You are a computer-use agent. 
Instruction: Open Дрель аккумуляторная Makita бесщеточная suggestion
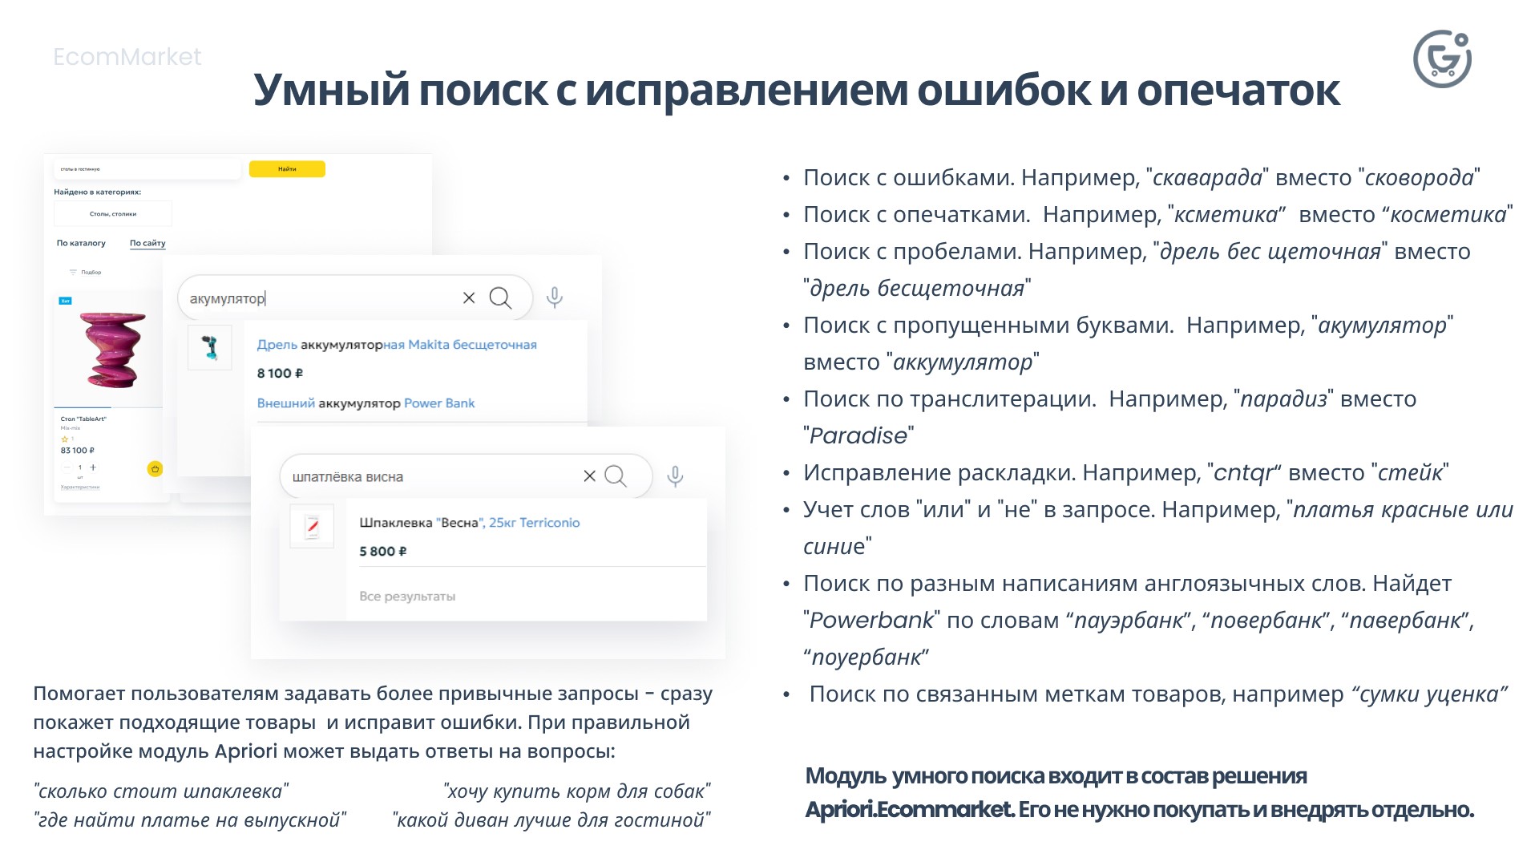point(397,345)
